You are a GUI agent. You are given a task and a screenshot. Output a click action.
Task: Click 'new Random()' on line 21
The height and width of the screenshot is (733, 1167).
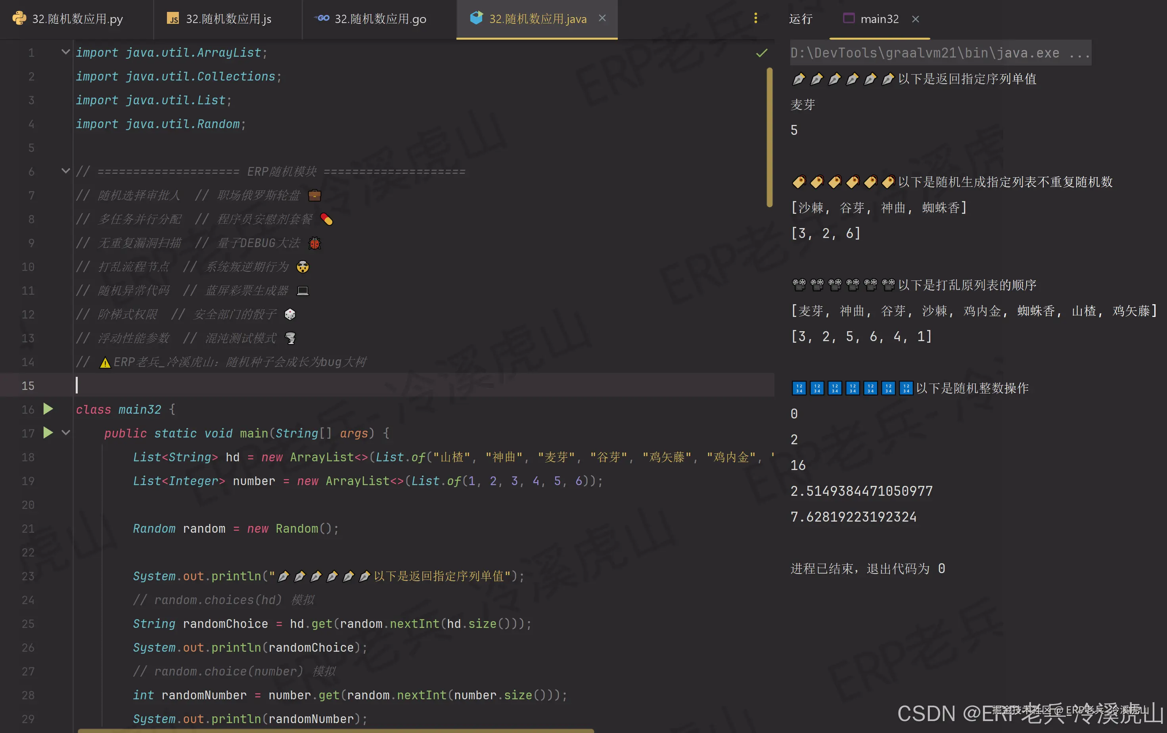click(x=289, y=528)
